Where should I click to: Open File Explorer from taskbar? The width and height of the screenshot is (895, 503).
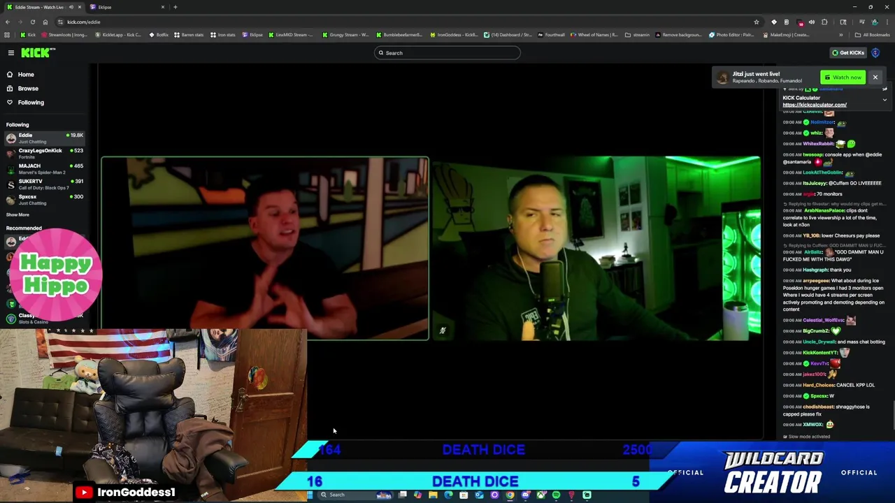[433, 495]
